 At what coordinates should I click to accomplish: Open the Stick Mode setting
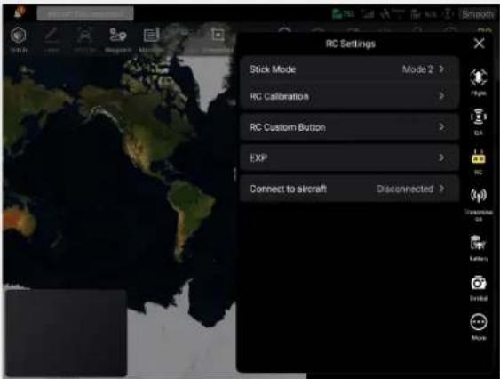[350, 69]
